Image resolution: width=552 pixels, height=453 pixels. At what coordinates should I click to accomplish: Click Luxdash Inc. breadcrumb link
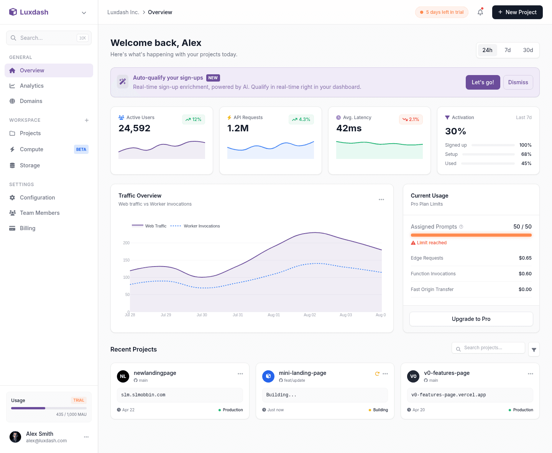123,12
